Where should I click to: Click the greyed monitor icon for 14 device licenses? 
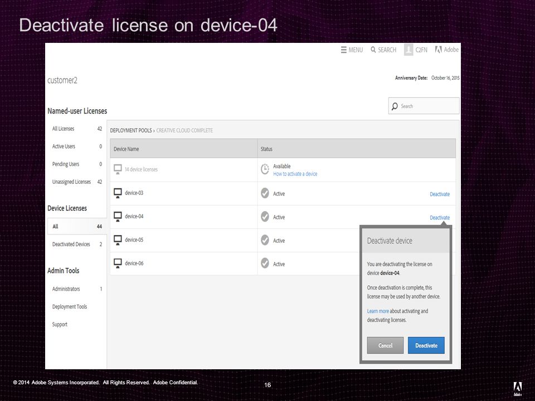[x=118, y=169]
